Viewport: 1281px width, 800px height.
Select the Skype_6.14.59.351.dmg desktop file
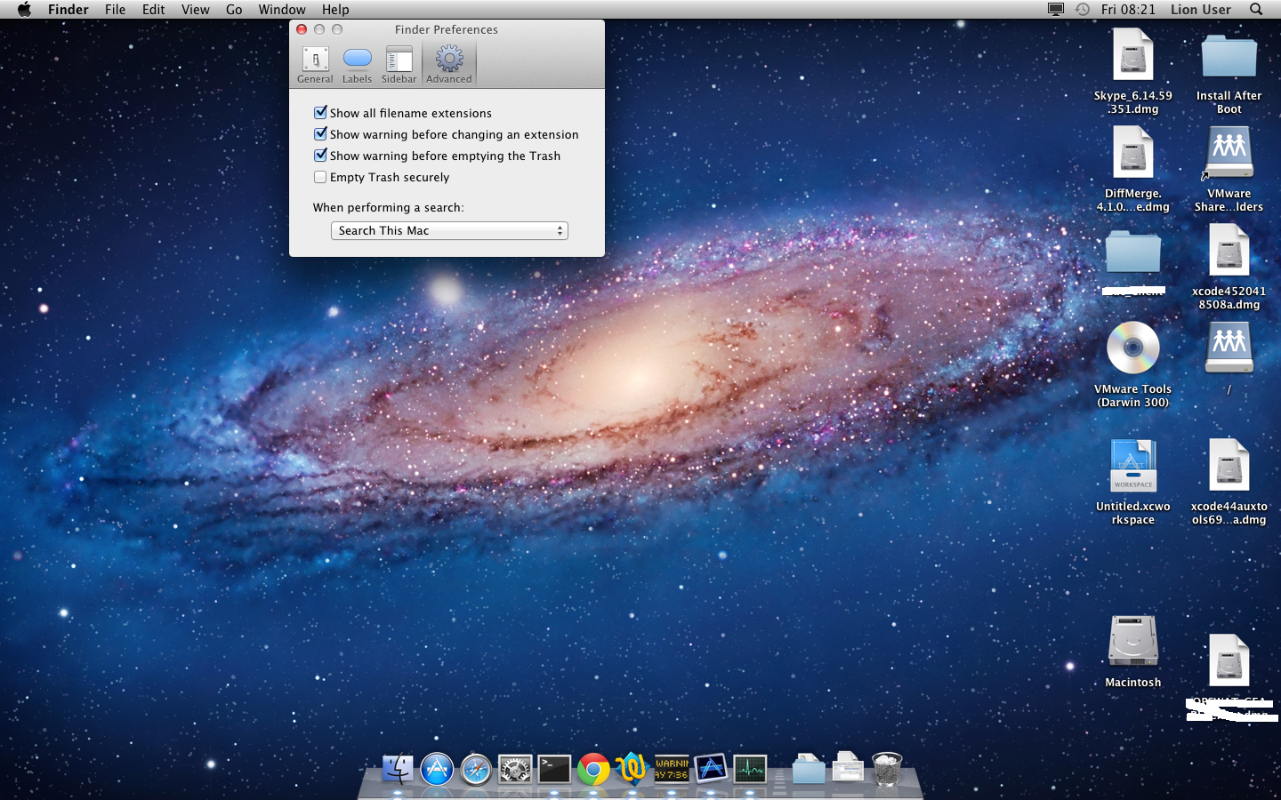tap(1133, 55)
